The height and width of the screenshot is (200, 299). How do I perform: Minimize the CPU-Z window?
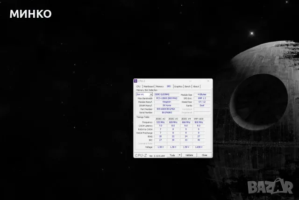click(190, 81)
